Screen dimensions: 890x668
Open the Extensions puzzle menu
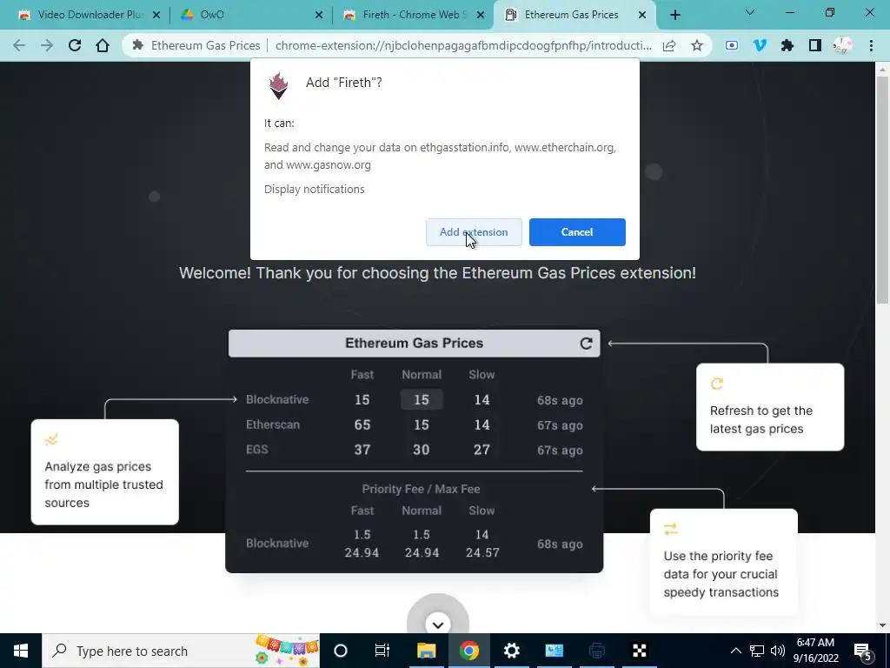pos(787,45)
